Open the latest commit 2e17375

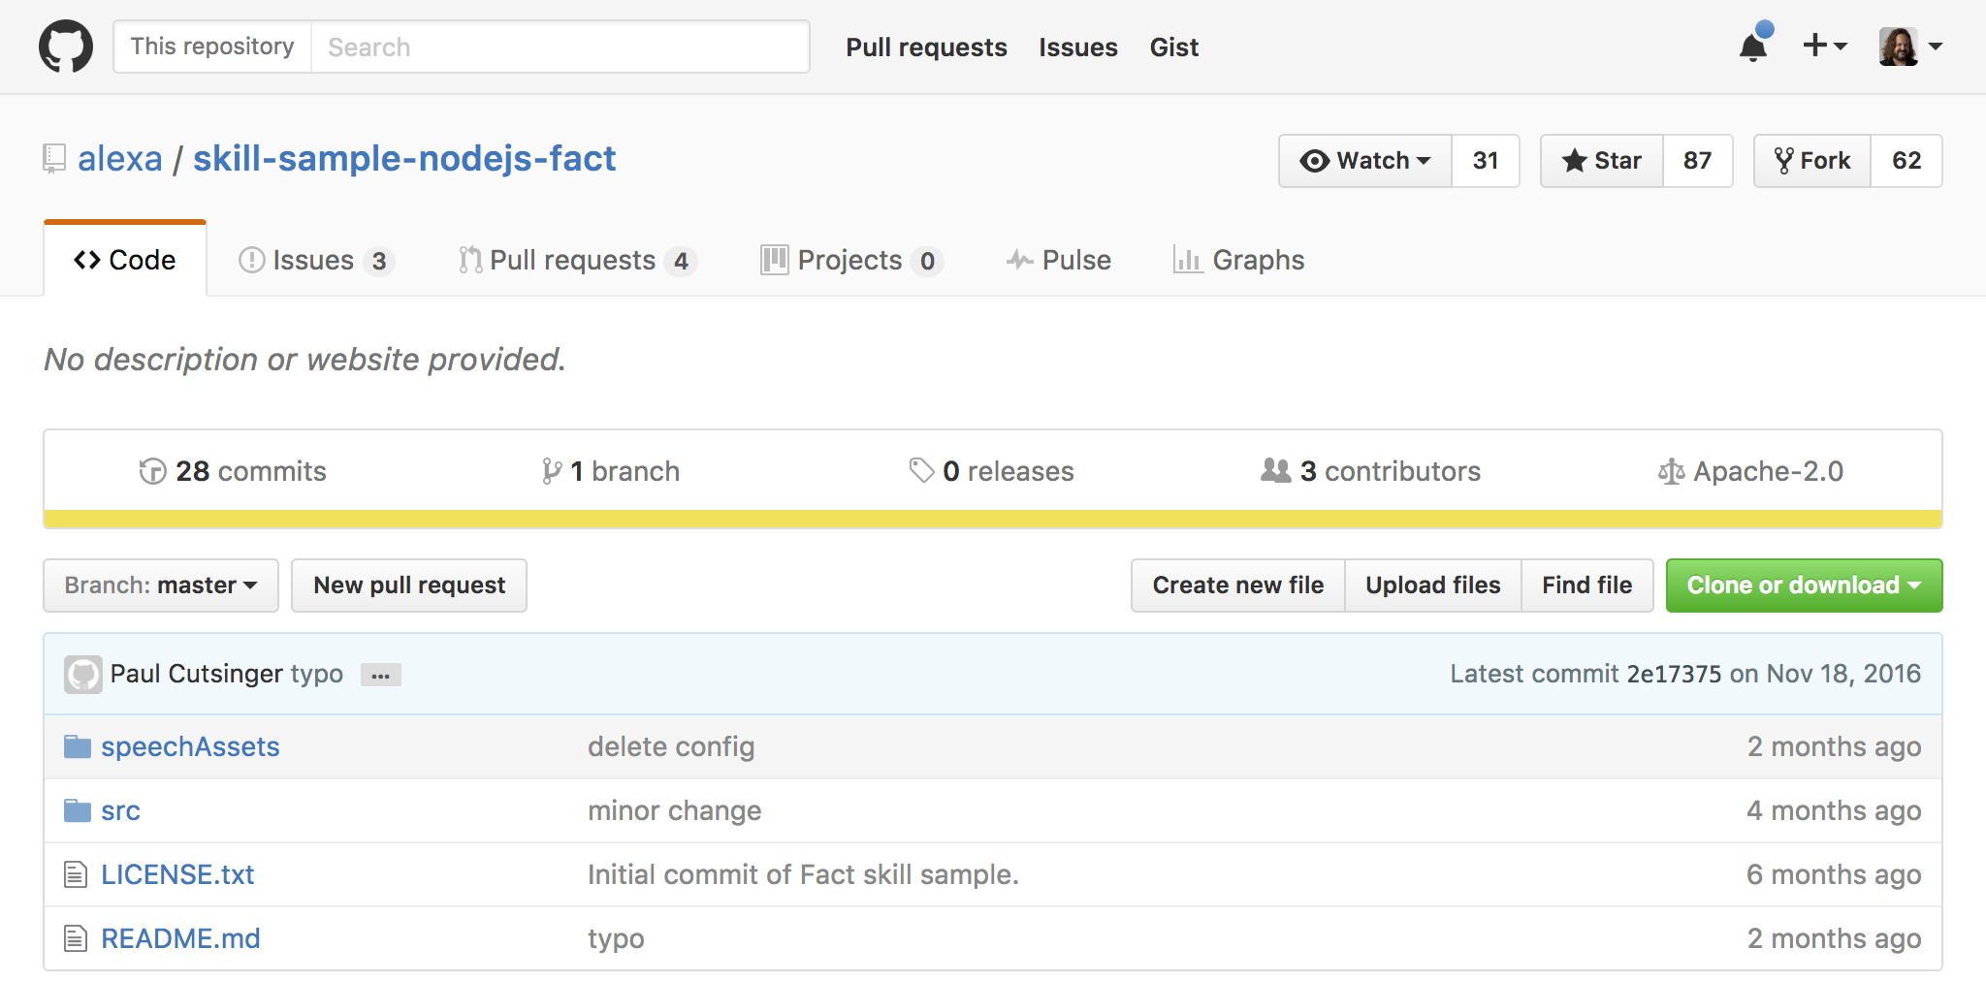1674,674
